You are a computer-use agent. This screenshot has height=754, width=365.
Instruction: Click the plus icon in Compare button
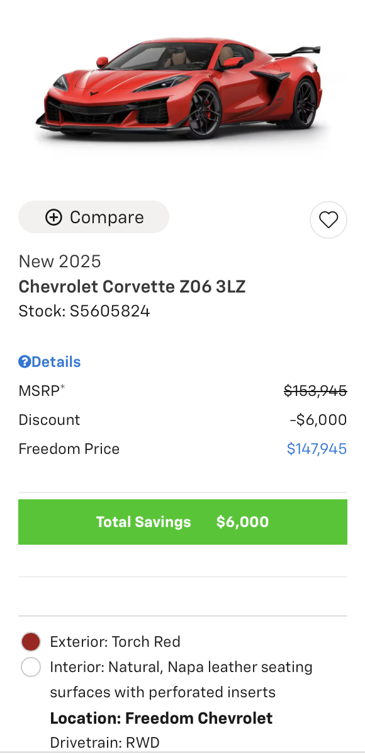53,217
